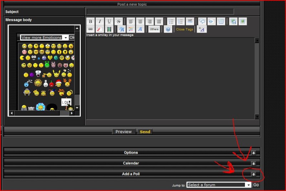Viewport: 286px width, 191px height.
Task: Open the Select a forum dropdown
Action: (219, 185)
